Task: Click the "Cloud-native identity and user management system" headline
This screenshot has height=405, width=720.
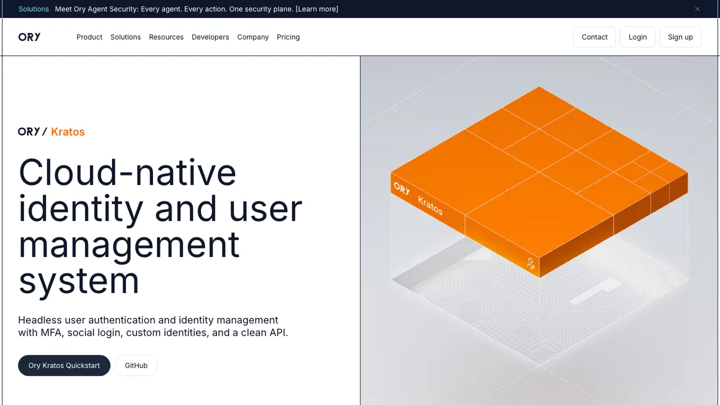Action: [x=160, y=226]
